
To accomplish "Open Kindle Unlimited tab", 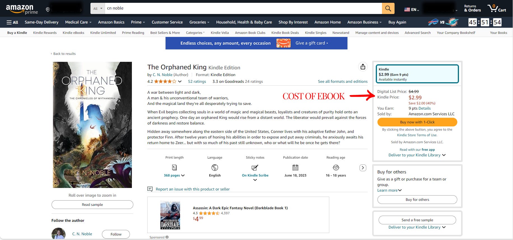I will click(x=103, y=33).
